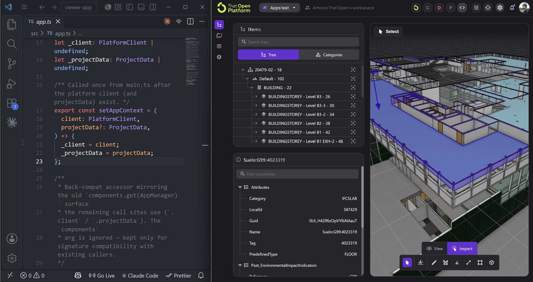
Task: Click Claude Code in the status bar
Action: click(x=140, y=275)
